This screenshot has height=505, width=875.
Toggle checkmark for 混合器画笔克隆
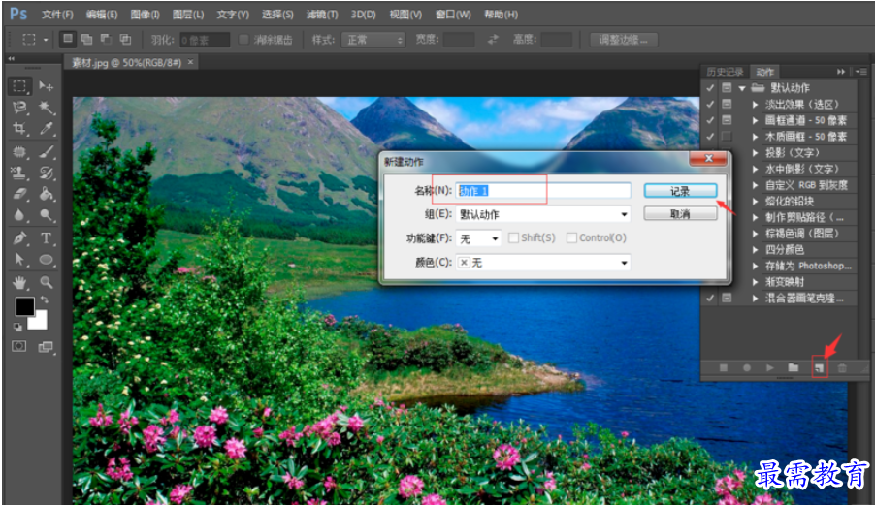[710, 299]
